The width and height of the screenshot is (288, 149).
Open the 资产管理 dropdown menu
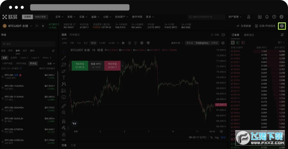235,17
